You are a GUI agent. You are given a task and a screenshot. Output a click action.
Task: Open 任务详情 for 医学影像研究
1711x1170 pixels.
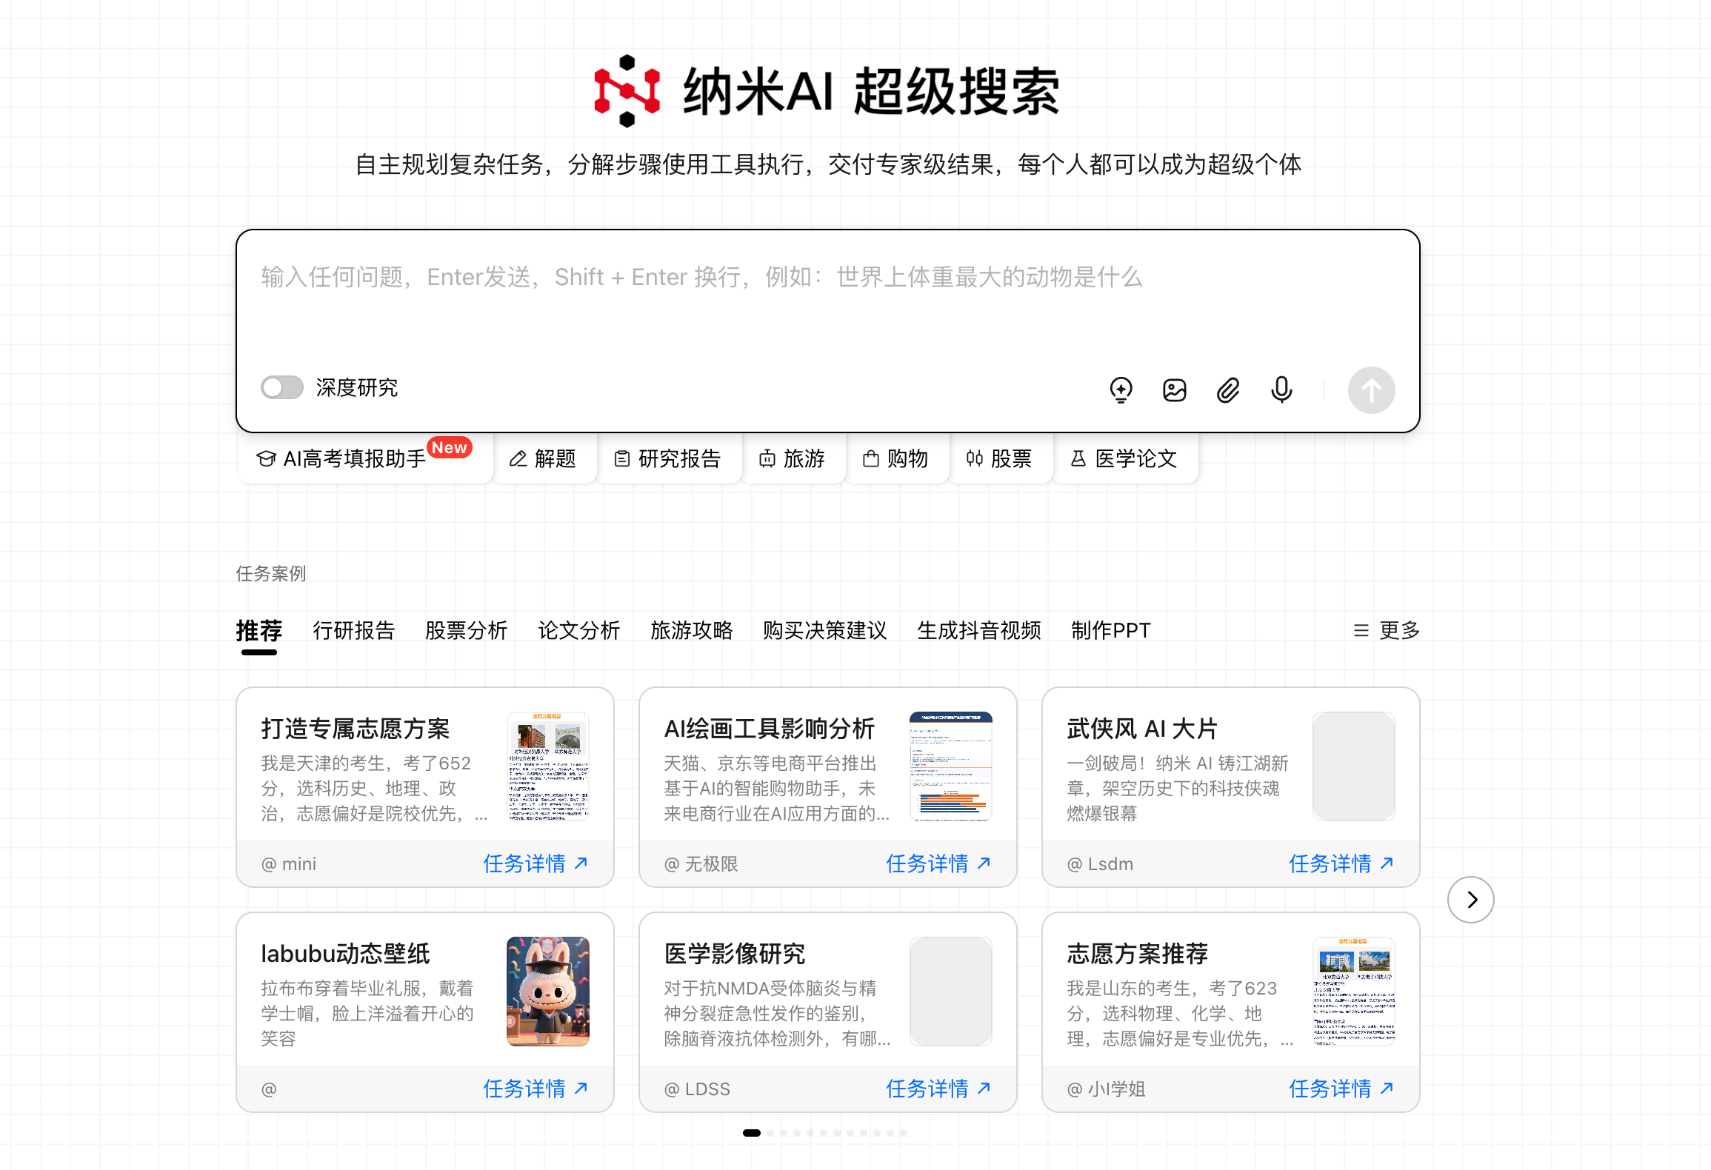[938, 1089]
